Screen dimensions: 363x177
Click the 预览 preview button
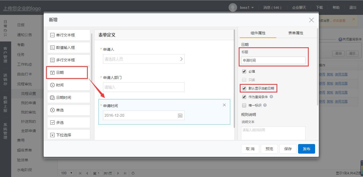269,149
